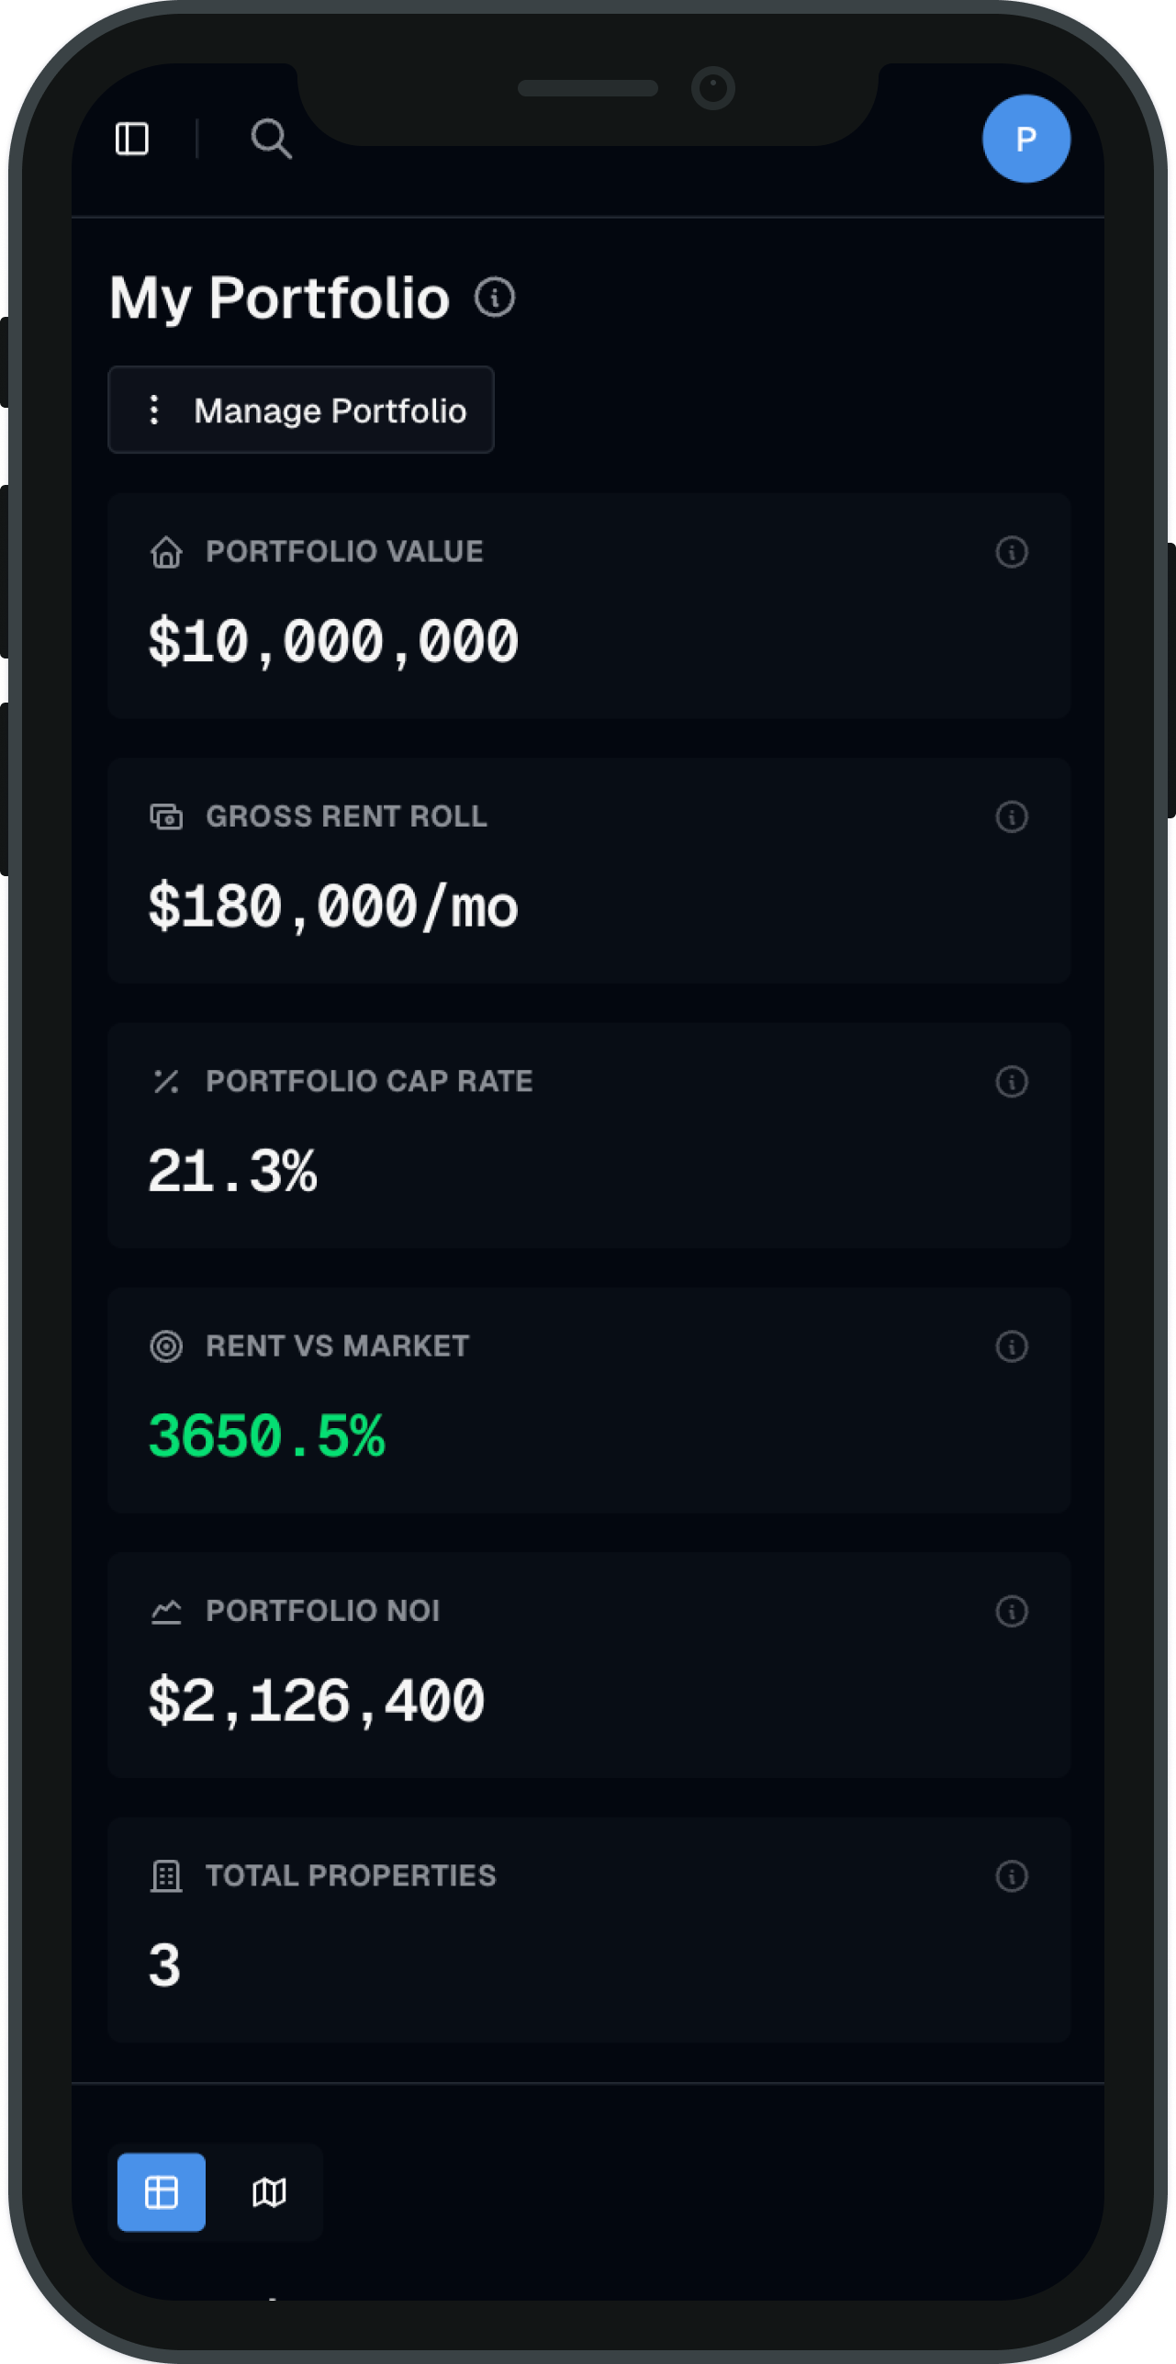The height and width of the screenshot is (2364, 1176).
Task: Open the three-dot menu in Manage Portfolio
Action: tap(154, 411)
